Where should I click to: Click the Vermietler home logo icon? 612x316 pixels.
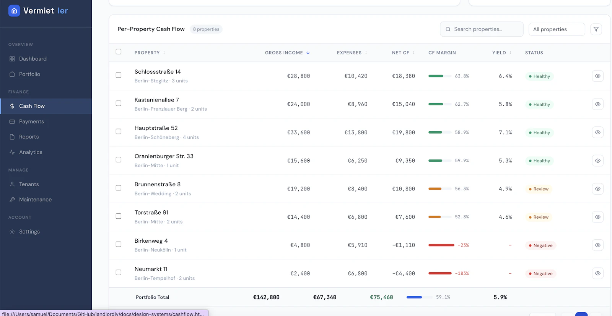[x=14, y=11]
